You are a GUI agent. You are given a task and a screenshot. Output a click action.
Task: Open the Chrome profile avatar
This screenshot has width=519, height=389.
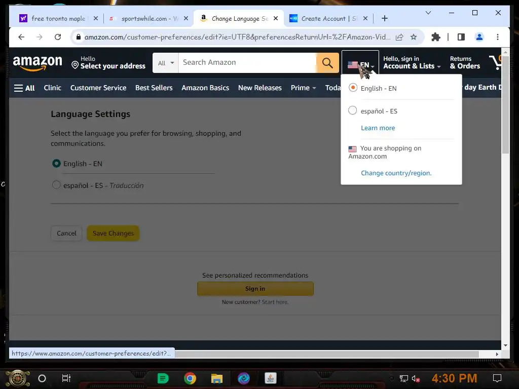pos(479,37)
